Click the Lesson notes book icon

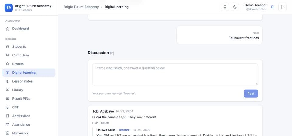click(7, 81)
